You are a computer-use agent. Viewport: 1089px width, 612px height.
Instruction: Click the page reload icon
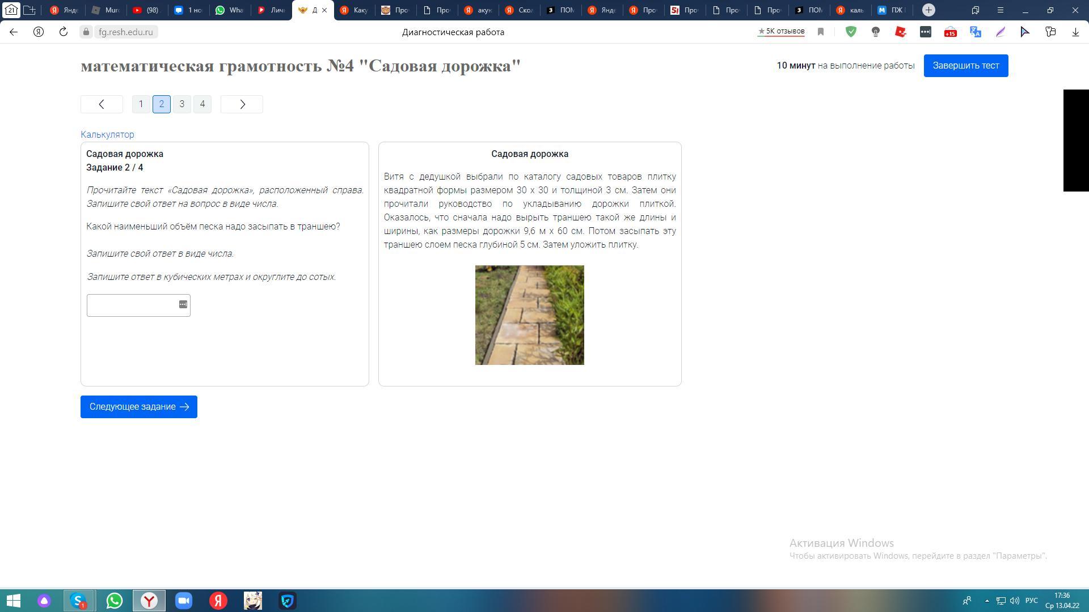(64, 32)
